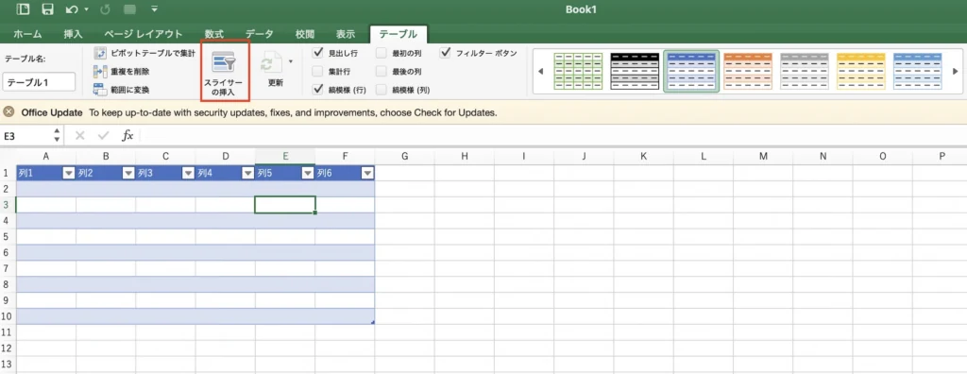
Task: Click the name box stepper arrows
Action: [x=58, y=136]
